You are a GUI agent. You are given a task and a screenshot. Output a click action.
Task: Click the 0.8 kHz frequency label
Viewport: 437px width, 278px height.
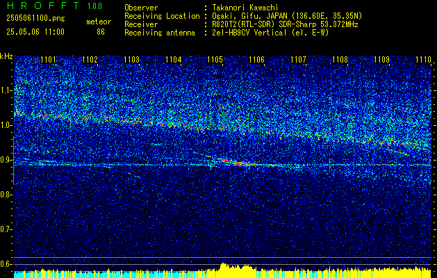point(5,195)
